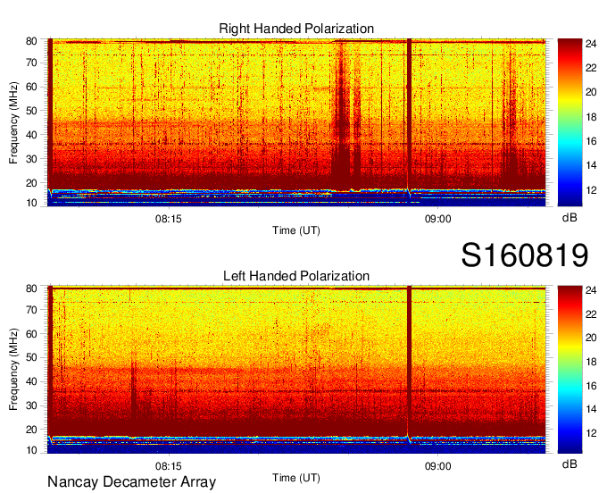Click the 12 value on the bottom color bar
This screenshot has height=493, width=607.
click(591, 433)
